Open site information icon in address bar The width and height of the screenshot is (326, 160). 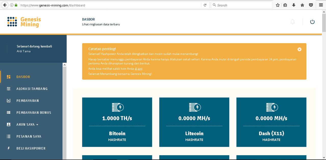click(12, 5)
